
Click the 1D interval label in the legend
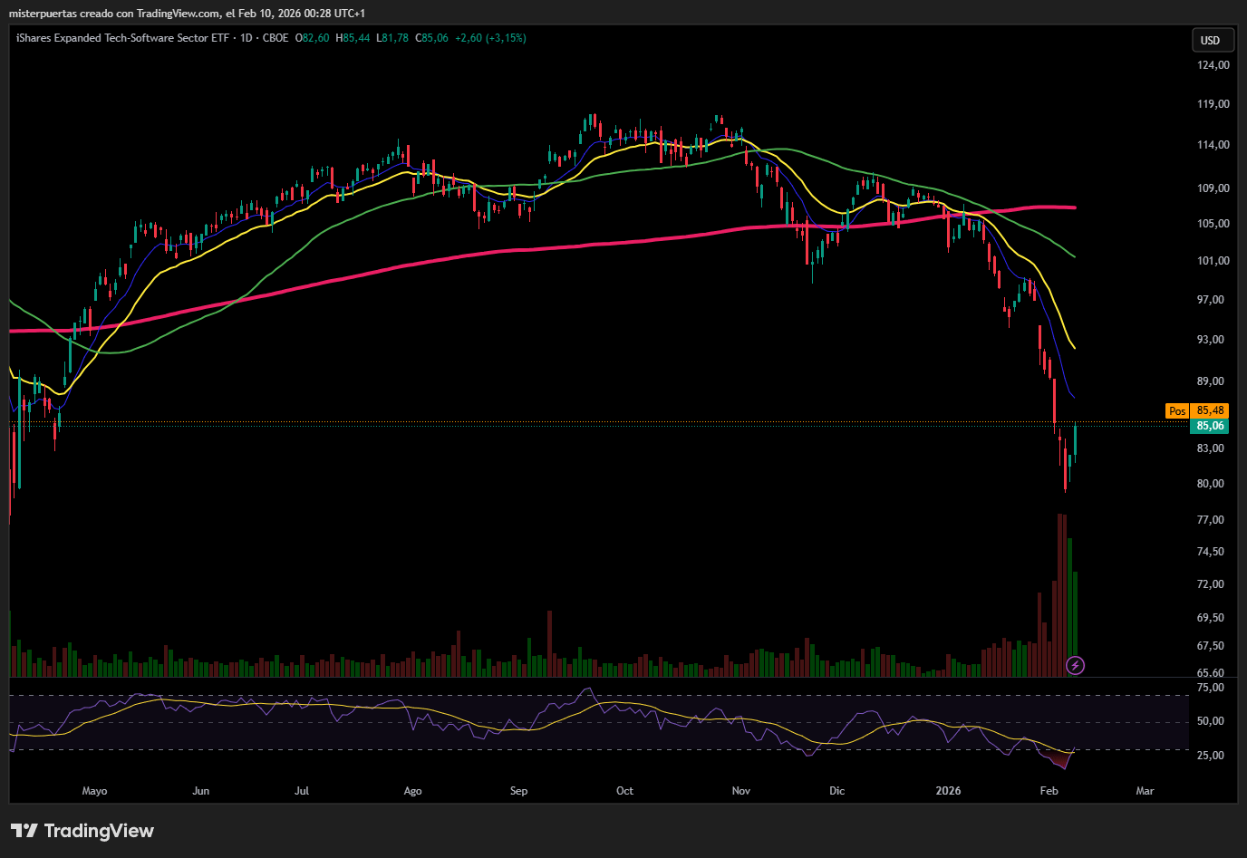point(246,38)
